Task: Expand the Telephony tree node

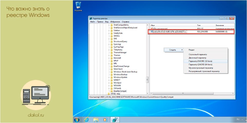Action: tap(109, 50)
